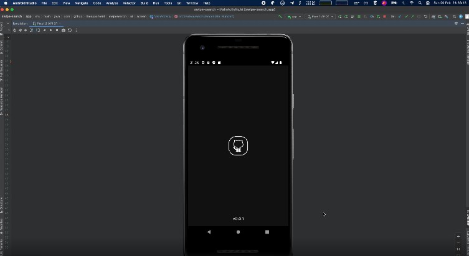The image size is (469, 256).
Task: Stop the app with the red square
Action: click(384, 16)
